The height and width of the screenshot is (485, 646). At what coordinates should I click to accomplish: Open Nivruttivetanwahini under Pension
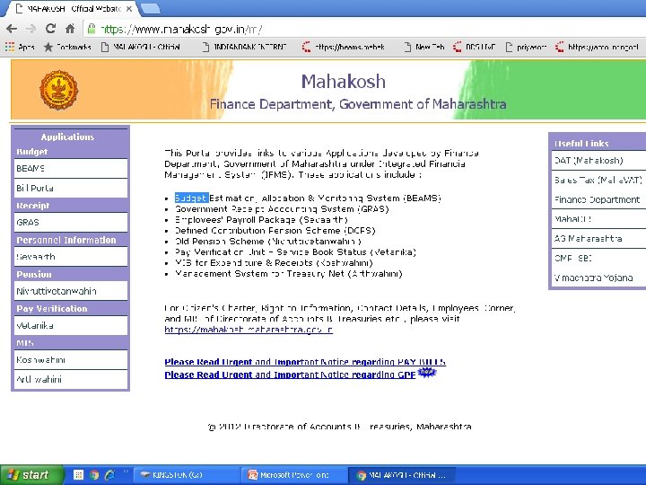coord(71,291)
